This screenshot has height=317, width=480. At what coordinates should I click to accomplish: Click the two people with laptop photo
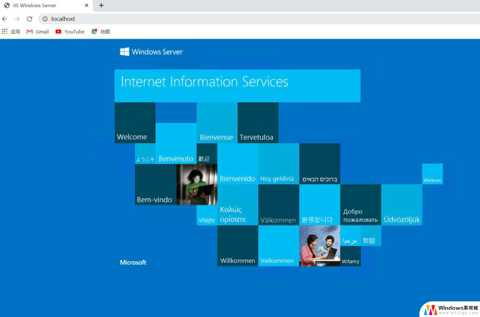[319, 246]
